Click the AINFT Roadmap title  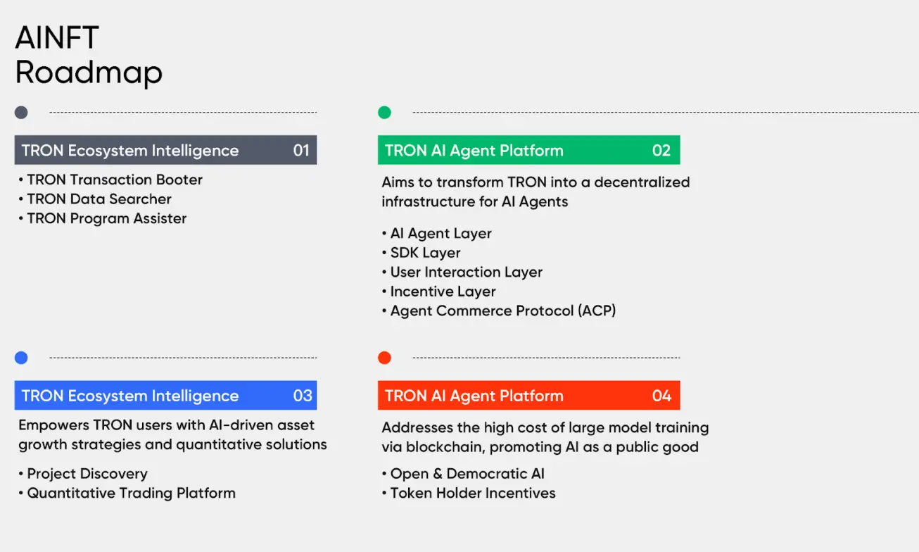[x=89, y=55]
